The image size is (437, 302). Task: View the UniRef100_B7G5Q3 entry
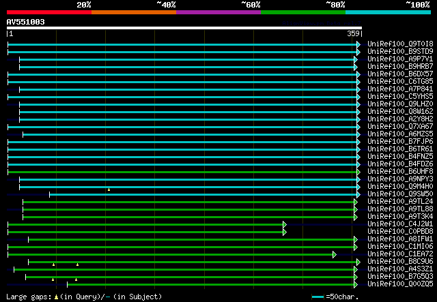[400, 277]
